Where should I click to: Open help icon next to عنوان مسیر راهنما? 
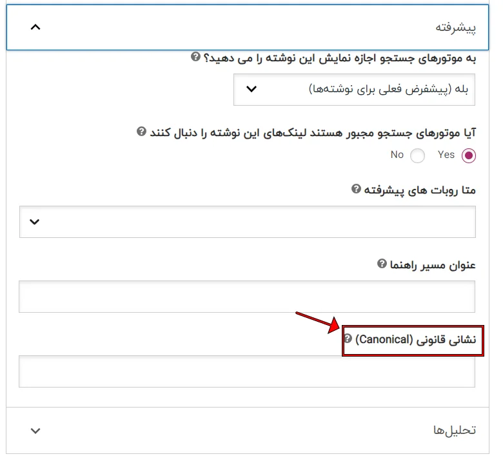point(382,264)
